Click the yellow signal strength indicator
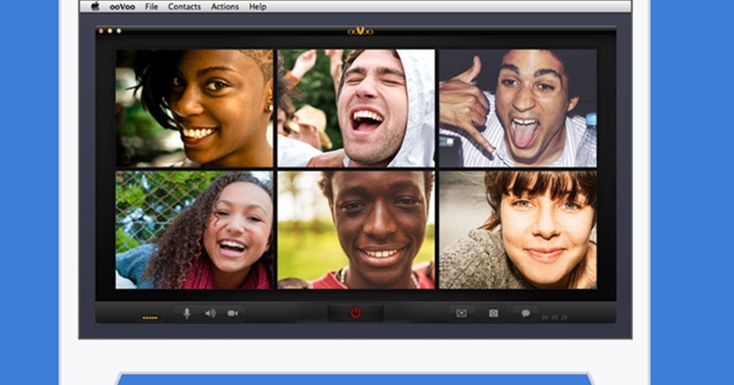This screenshot has width=734, height=385. (150, 318)
